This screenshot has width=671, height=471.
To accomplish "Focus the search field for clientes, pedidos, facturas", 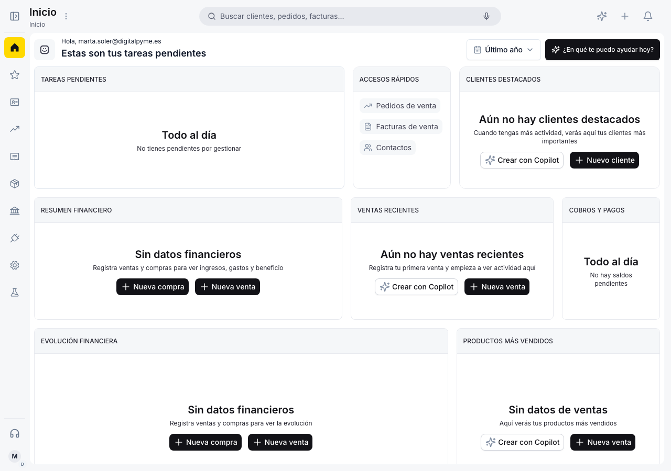I will (x=350, y=16).
